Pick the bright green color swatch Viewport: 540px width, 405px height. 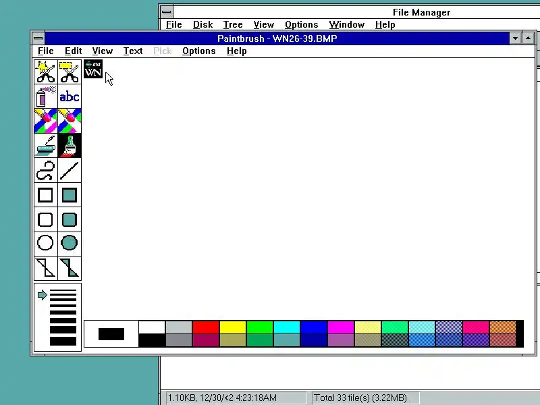[260, 327]
